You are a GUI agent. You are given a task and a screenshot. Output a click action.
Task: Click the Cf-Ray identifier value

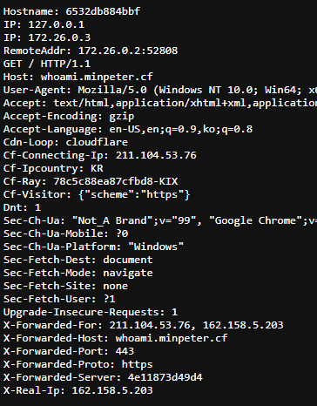116,181
